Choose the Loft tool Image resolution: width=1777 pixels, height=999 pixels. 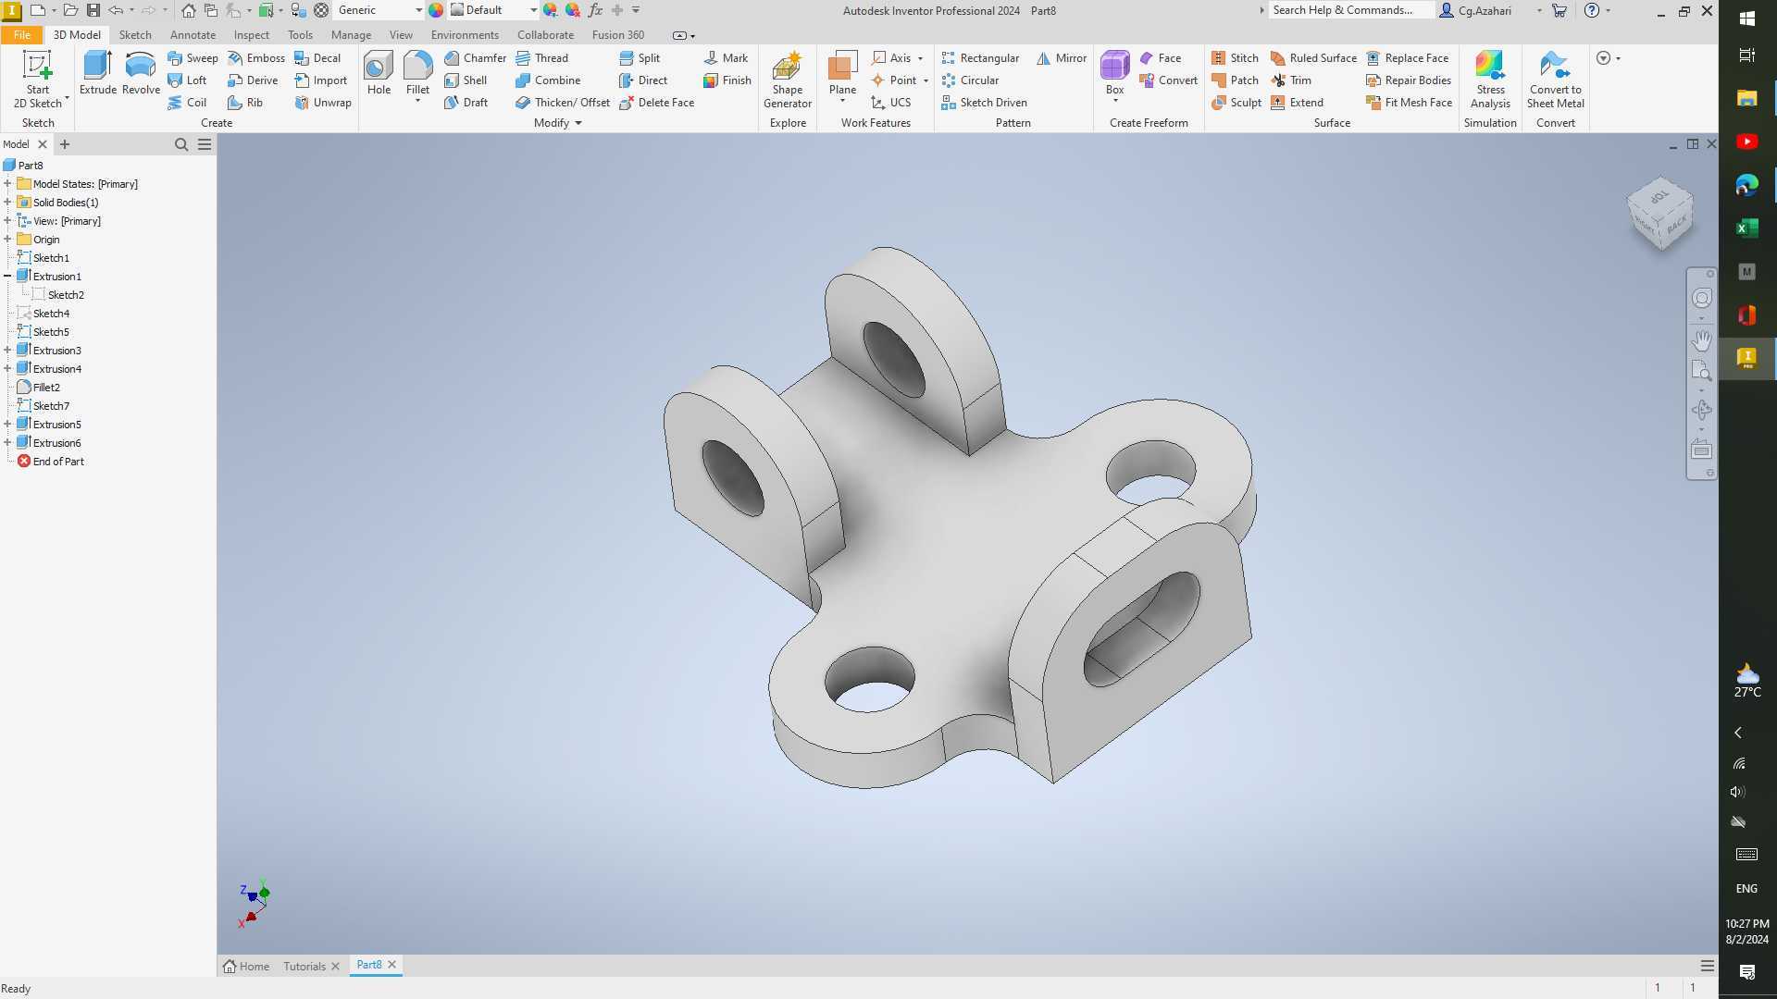[187, 80]
